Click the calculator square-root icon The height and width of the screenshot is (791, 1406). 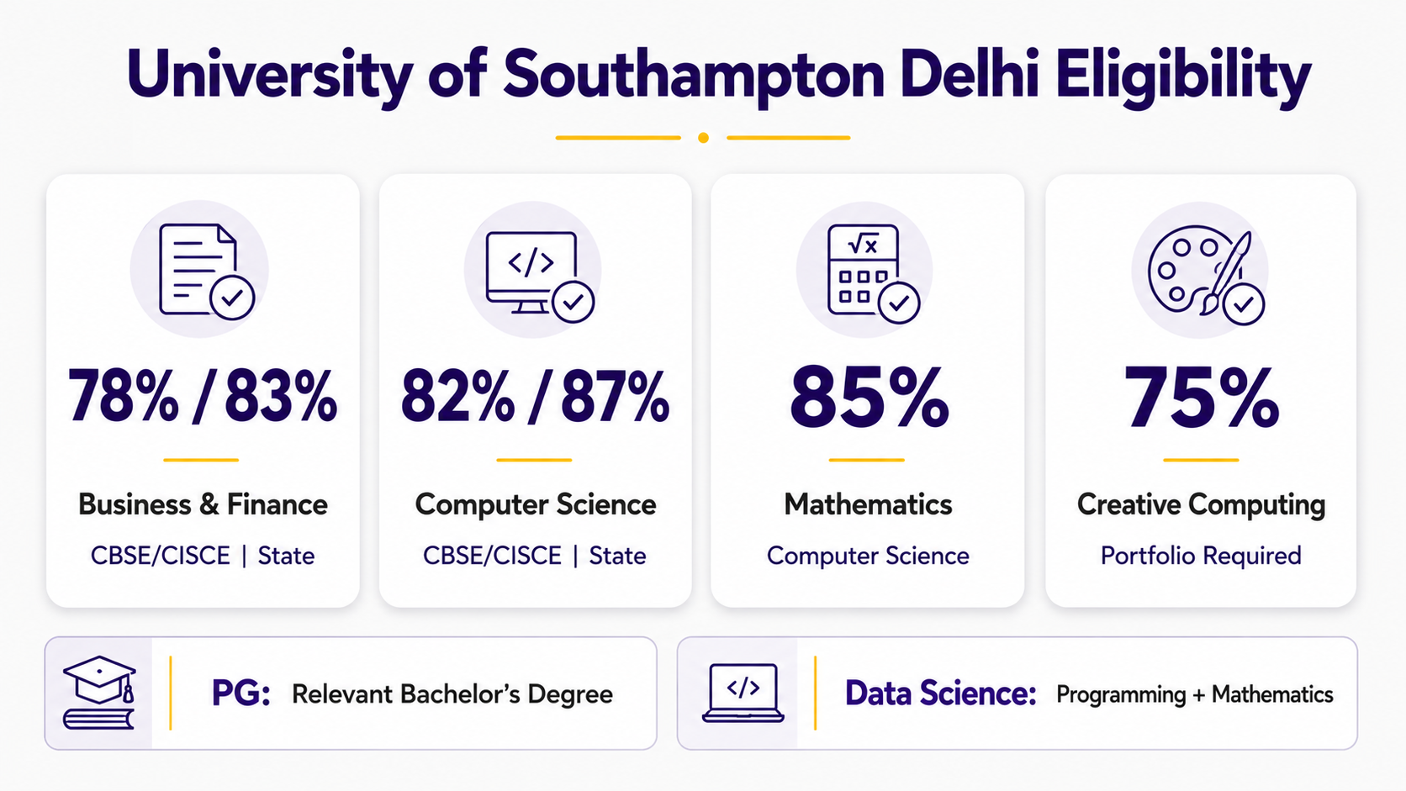pos(873,273)
